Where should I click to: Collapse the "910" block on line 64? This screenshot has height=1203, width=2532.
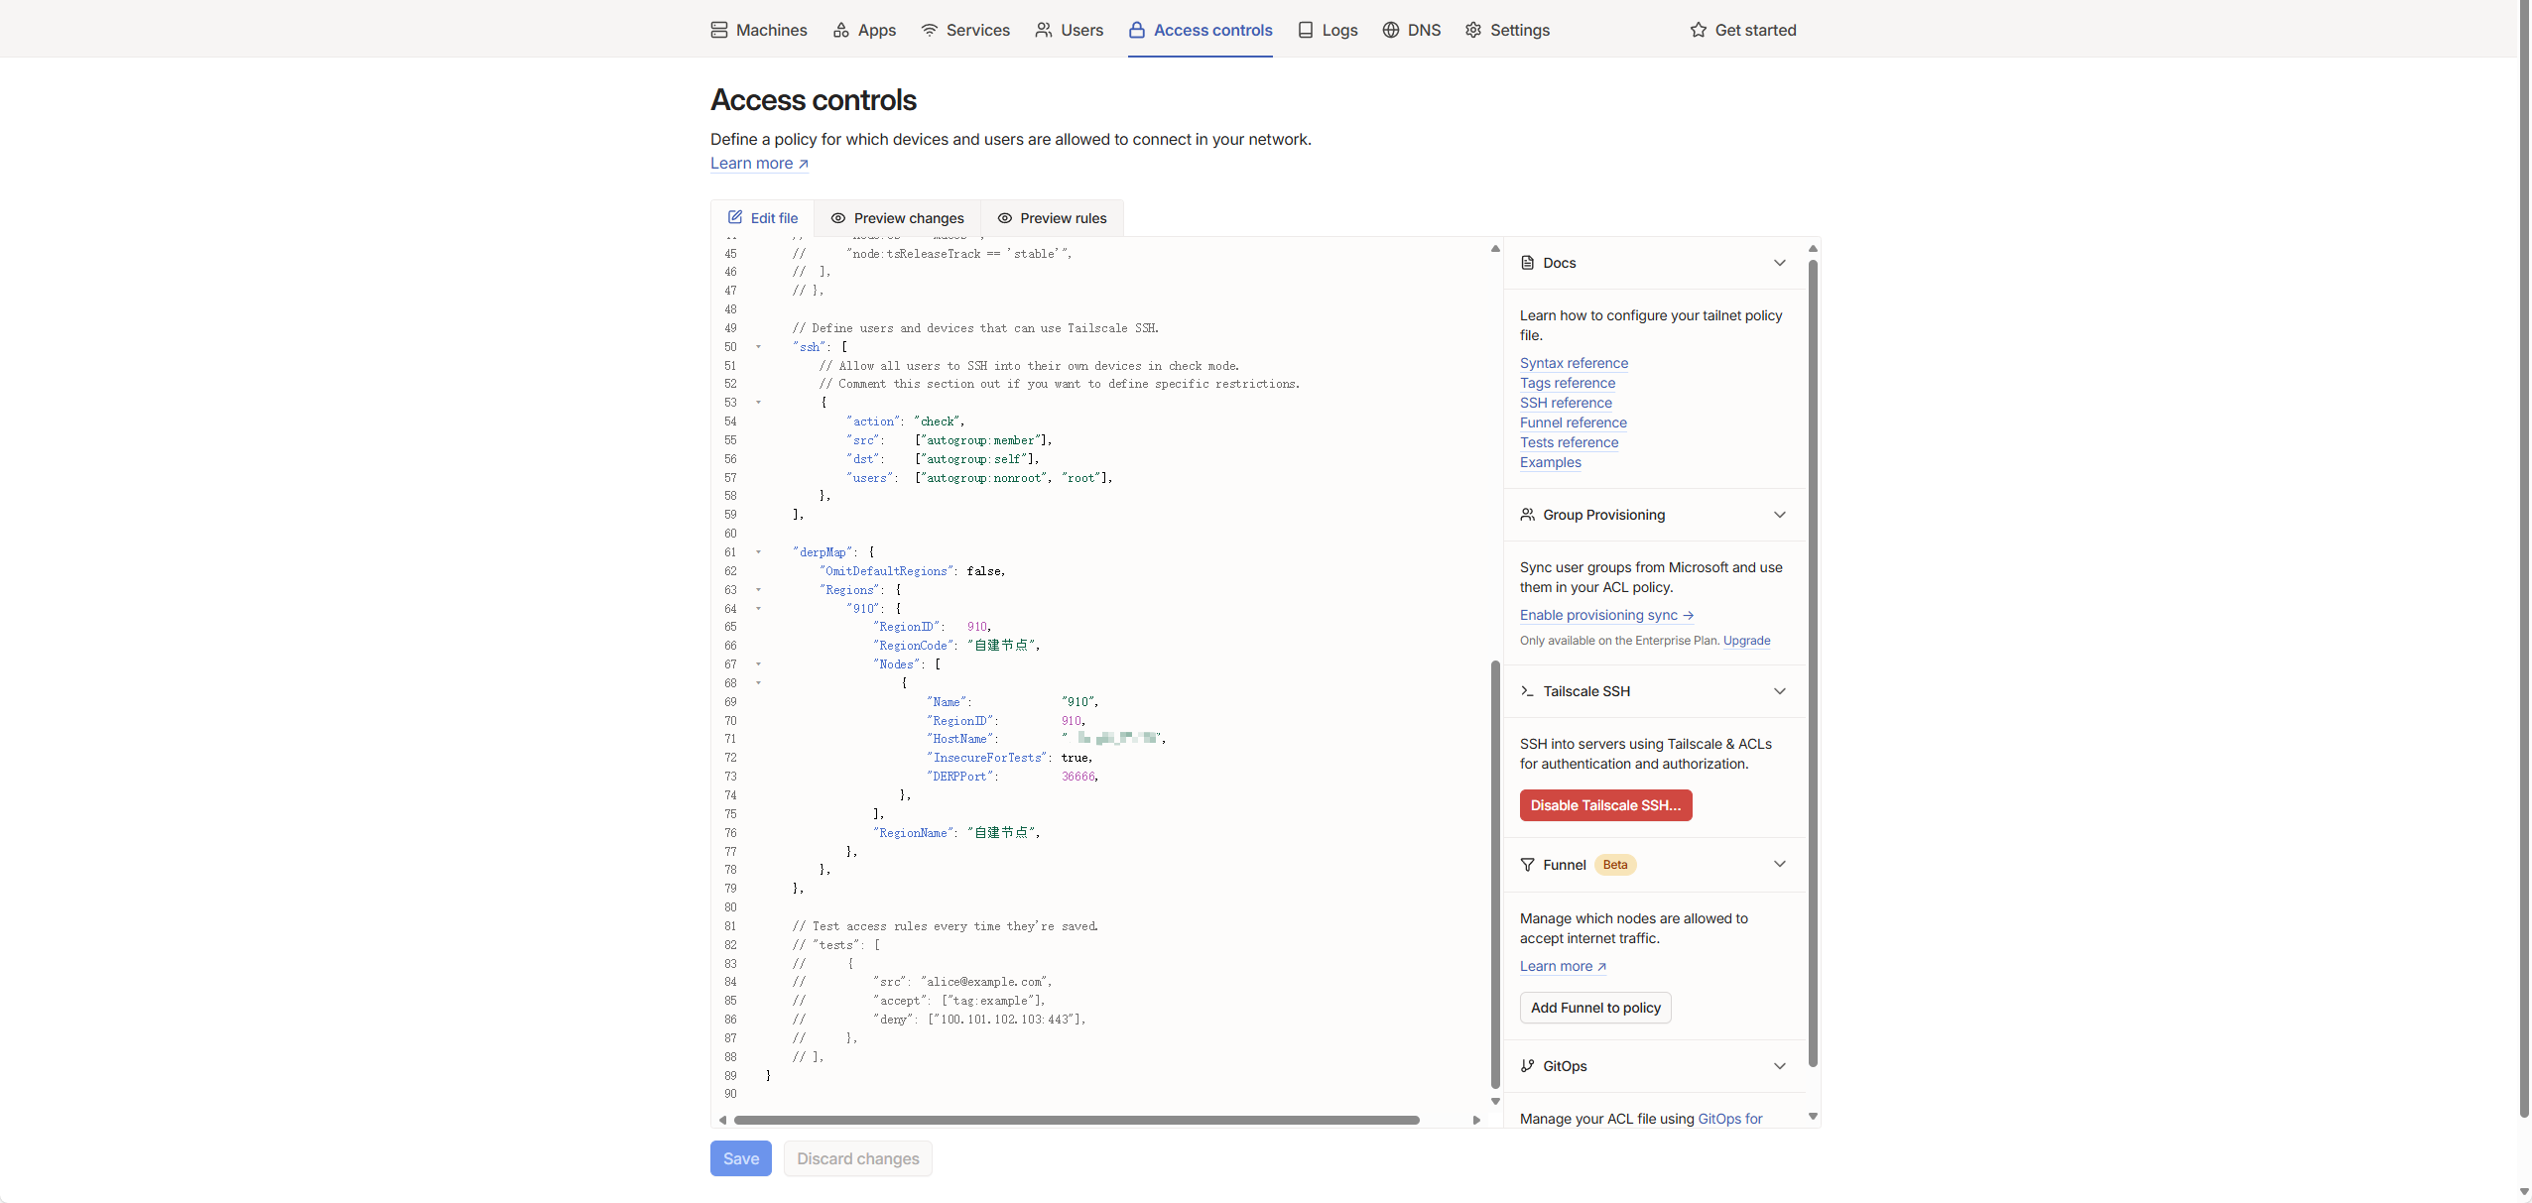pos(759,609)
